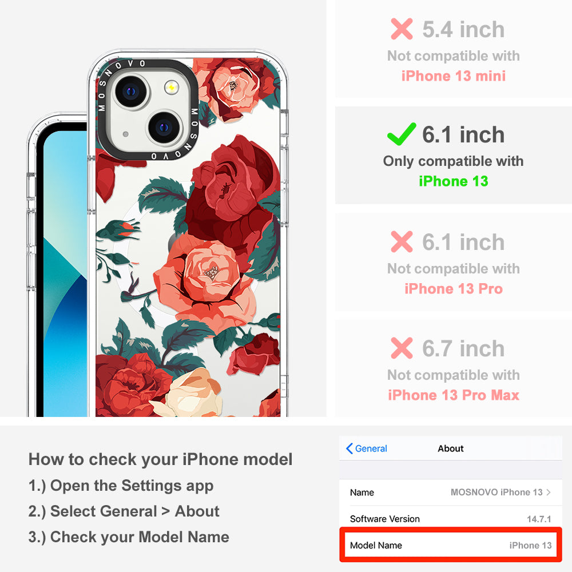572x572 pixels.
Task: Click the blue phone screen wallpaper
Action: tap(65, 273)
